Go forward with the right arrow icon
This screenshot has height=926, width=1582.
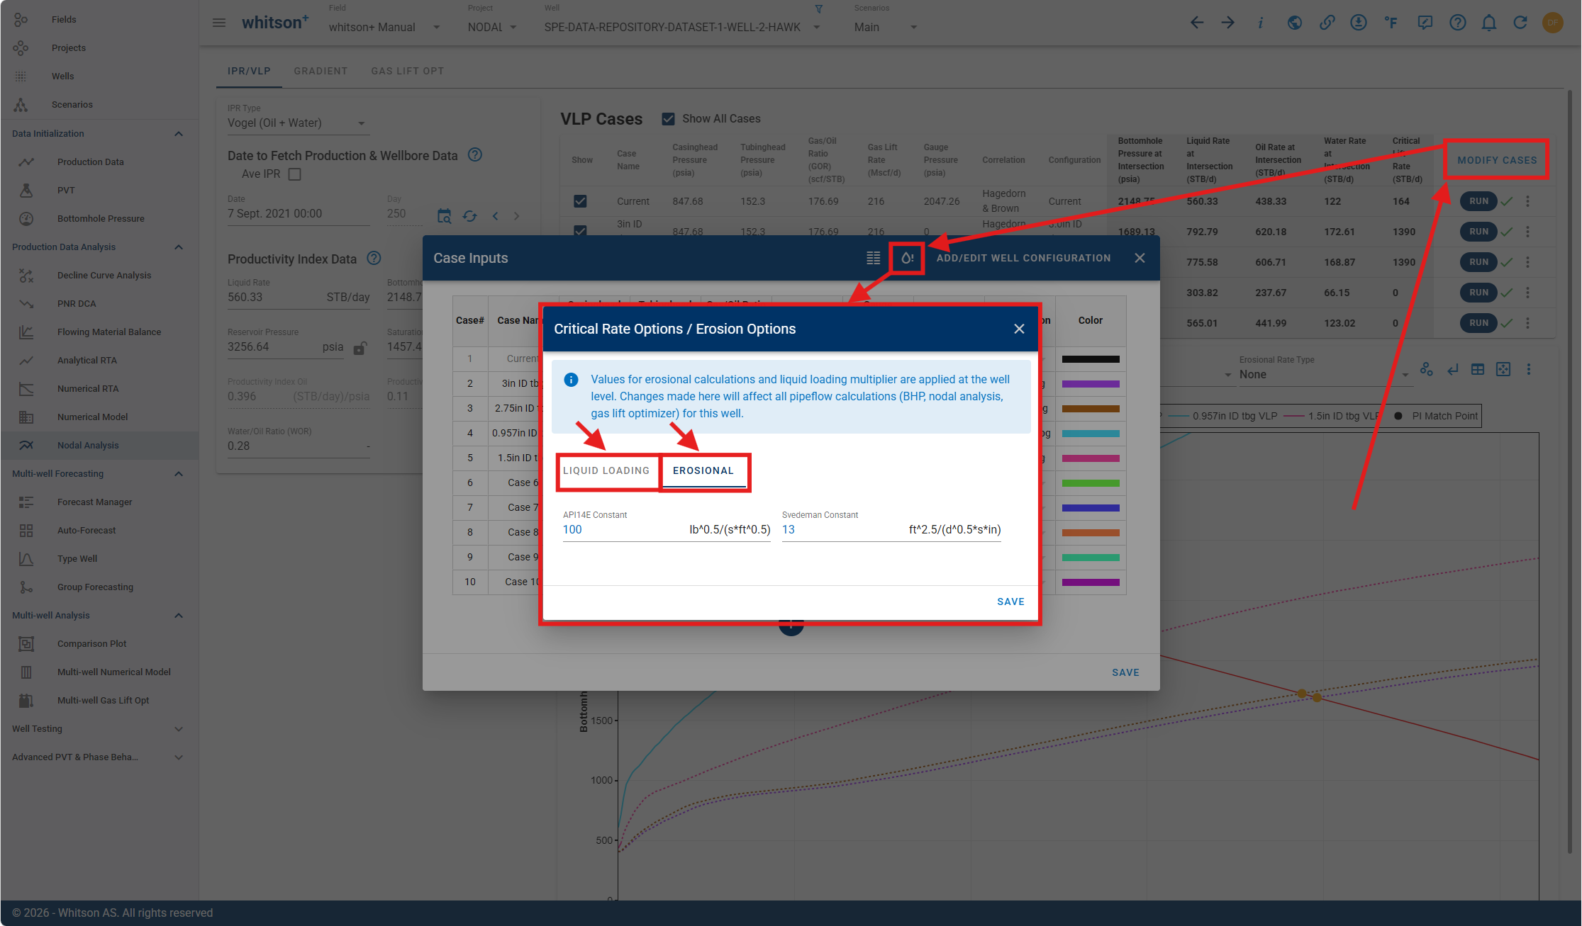coord(1228,23)
